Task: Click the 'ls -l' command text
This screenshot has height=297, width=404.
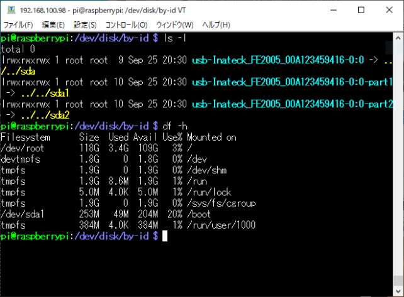Action: coord(175,38)
